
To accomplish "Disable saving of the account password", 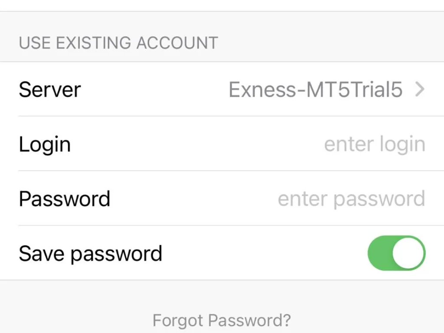I will (x=396, y=253).
